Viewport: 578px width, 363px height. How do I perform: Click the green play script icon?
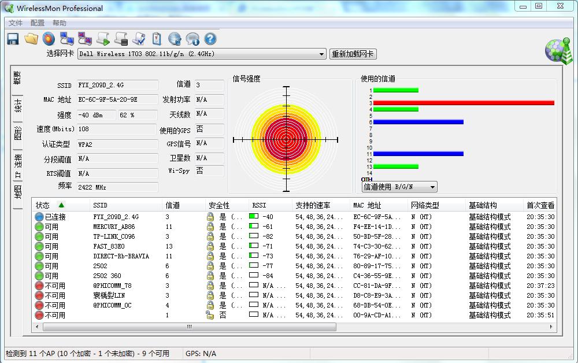click(103, 39)
